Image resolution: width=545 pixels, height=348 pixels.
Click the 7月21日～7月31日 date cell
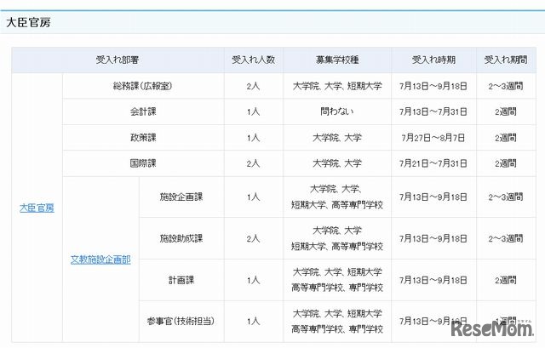(433, 163)
